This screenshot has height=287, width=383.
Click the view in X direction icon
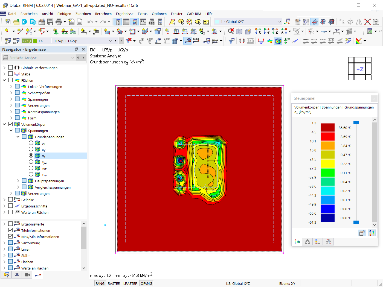pos(258,31)
